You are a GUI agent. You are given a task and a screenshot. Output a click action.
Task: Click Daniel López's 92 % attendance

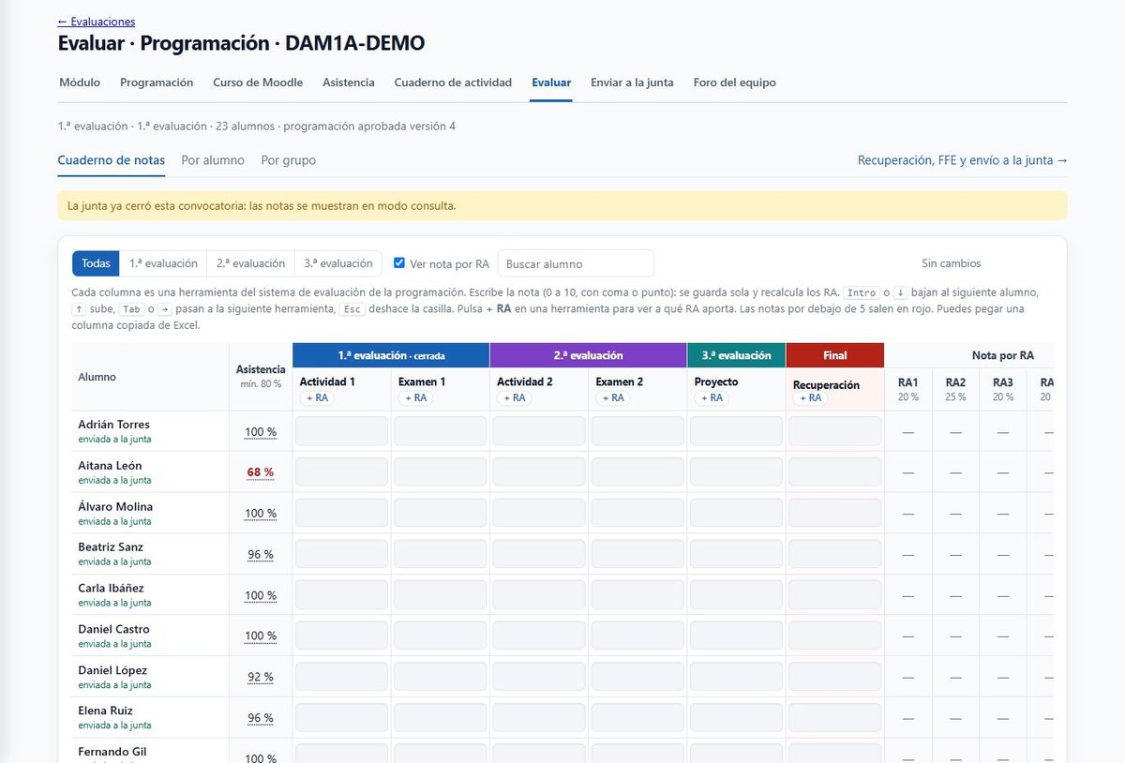[261, 678]
